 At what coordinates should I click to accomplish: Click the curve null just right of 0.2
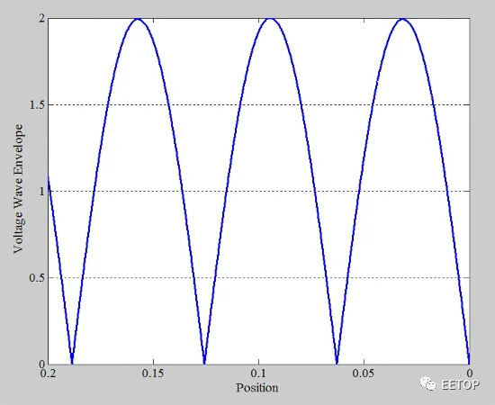pyautogui.click(x=72, y=362)
